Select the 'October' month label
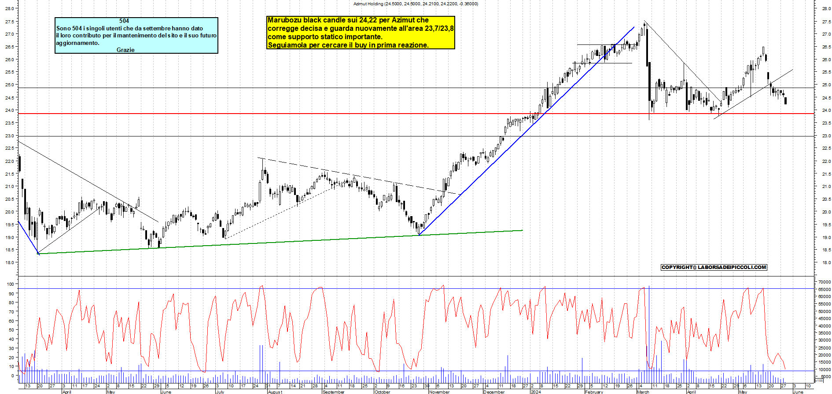The image size is (832, 394). (x=382, y=392)
